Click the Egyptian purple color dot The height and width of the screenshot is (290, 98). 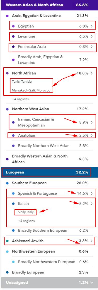[x=13, y=26]
